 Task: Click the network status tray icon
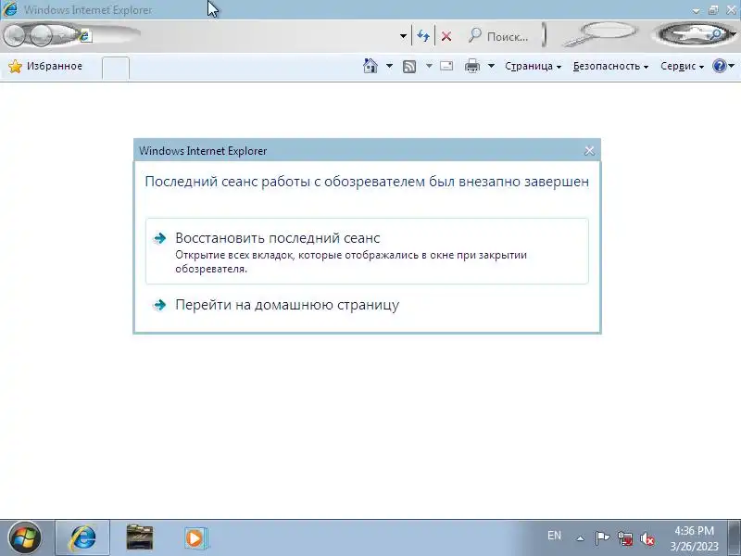pyautogui.click(x=625, y=538)
